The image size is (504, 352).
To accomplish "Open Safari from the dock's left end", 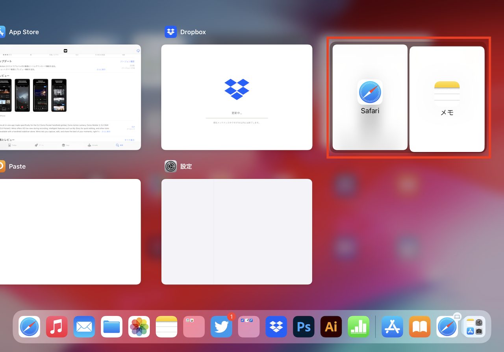I will click(x=29, y=326).
